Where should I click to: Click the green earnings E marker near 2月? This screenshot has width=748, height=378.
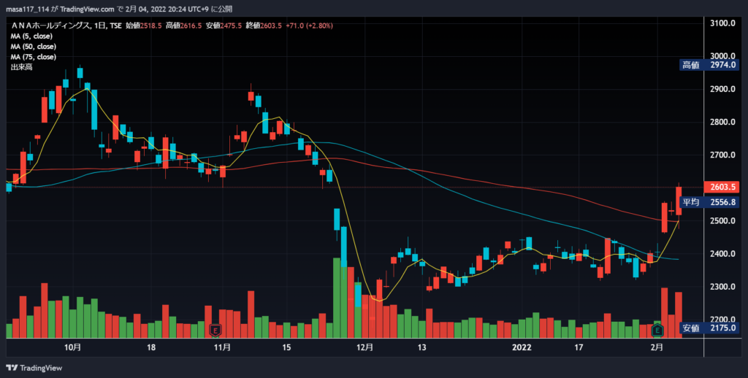(657, 329)
